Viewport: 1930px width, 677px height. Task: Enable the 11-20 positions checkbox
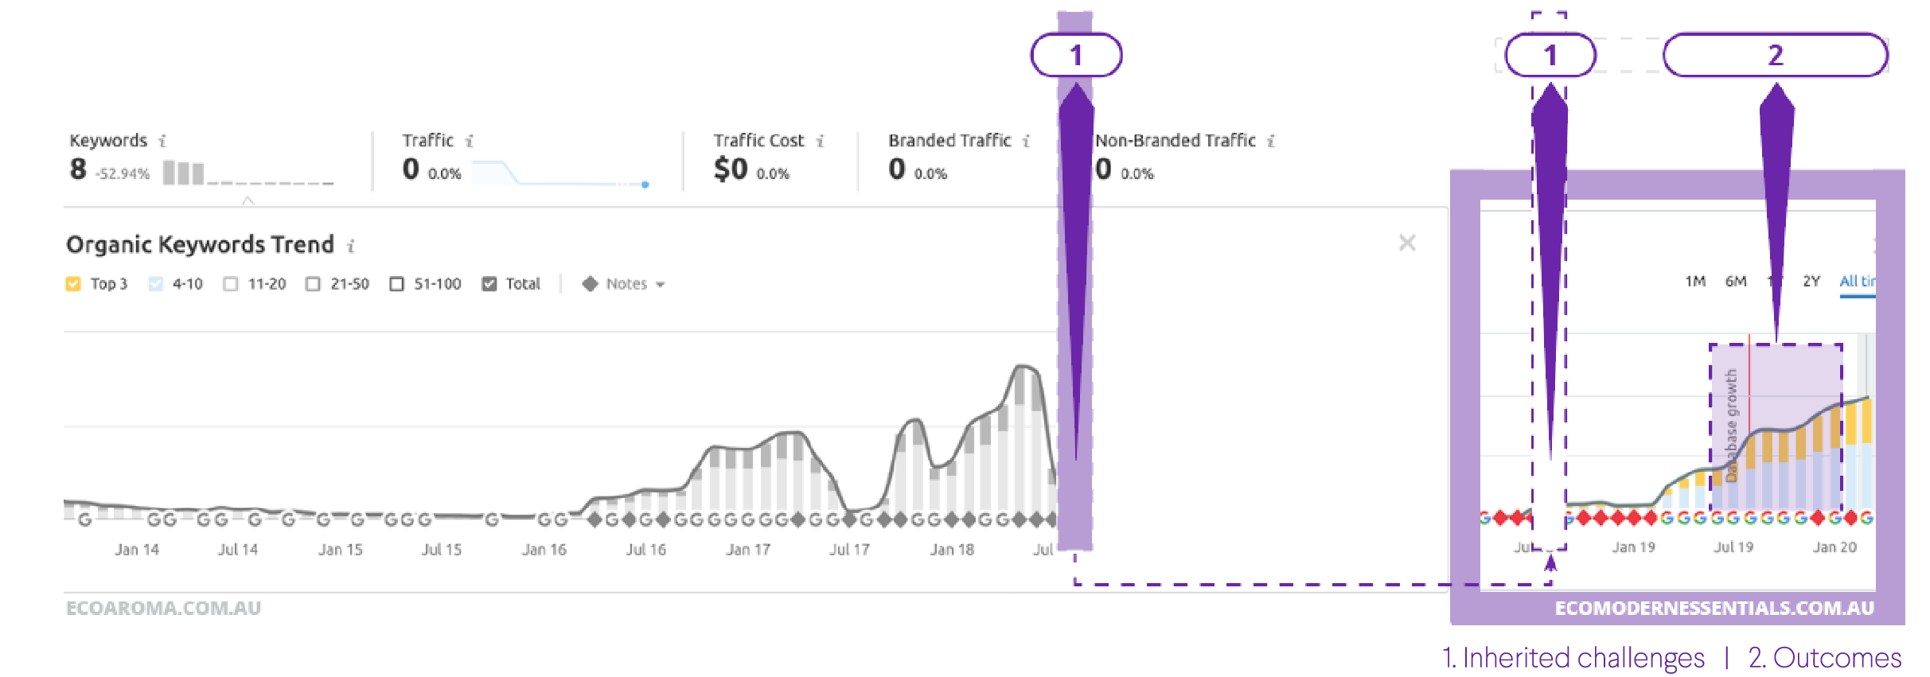pyautogui.click(x=231, y=284)
